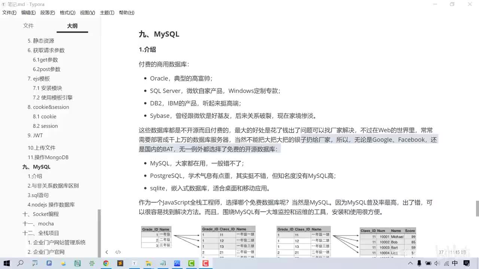
Task: Switch the Chinese input method indicator
Action: coord(455,263)
